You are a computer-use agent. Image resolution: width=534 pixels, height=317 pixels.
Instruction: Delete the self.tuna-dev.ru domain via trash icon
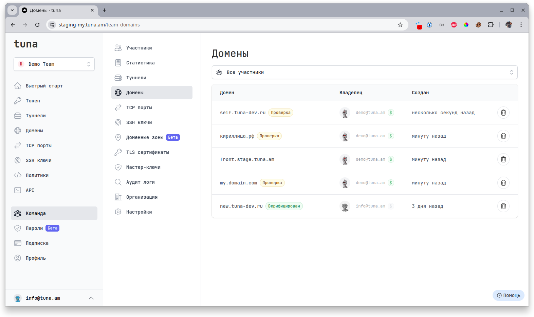pos(503,113)
